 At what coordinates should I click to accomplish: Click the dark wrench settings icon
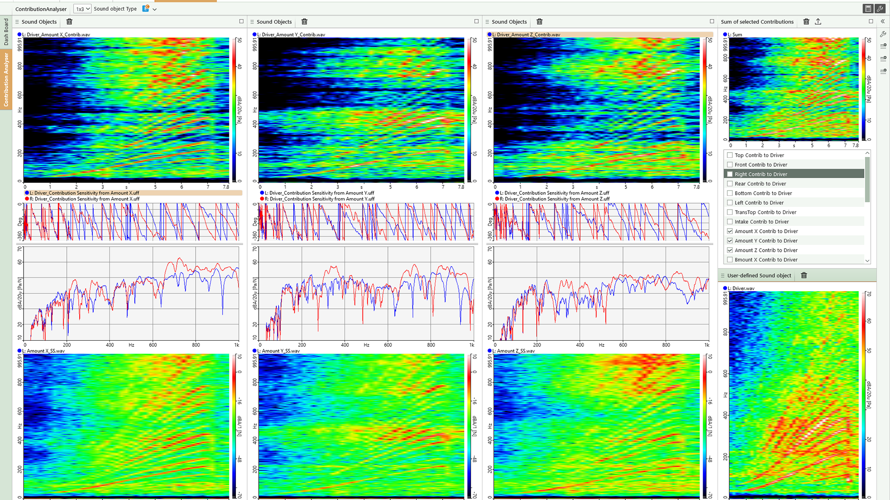(x=880, y=9)
